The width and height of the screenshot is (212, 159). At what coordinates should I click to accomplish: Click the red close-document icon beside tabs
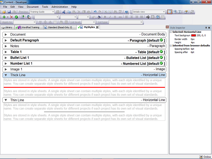(167, 27)
